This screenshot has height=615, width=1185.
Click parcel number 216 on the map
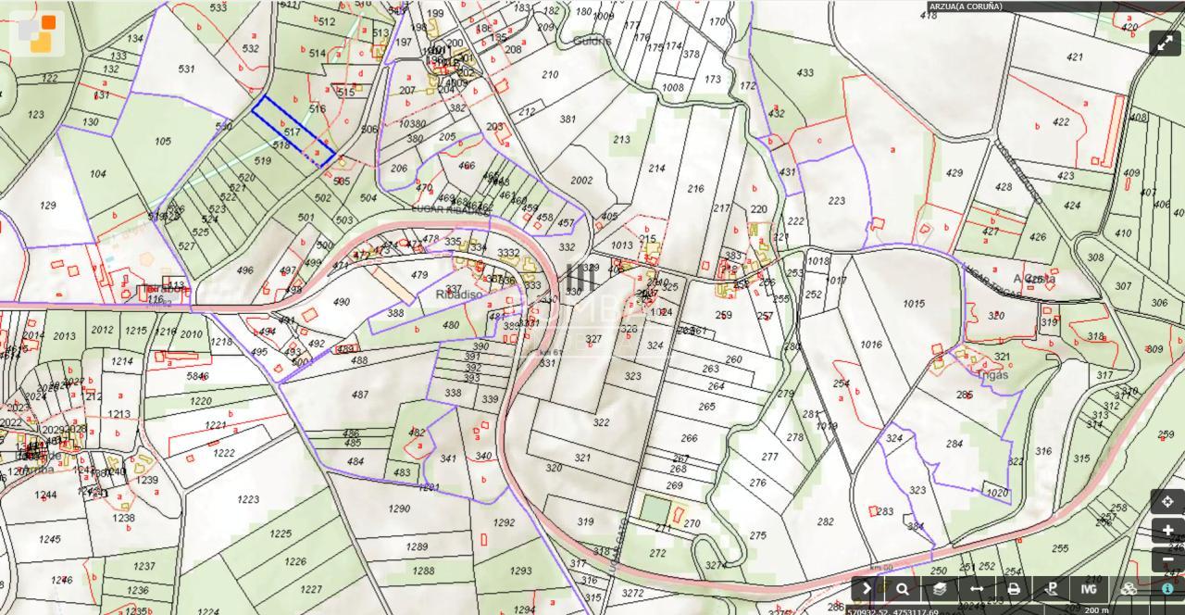[696, 189]
